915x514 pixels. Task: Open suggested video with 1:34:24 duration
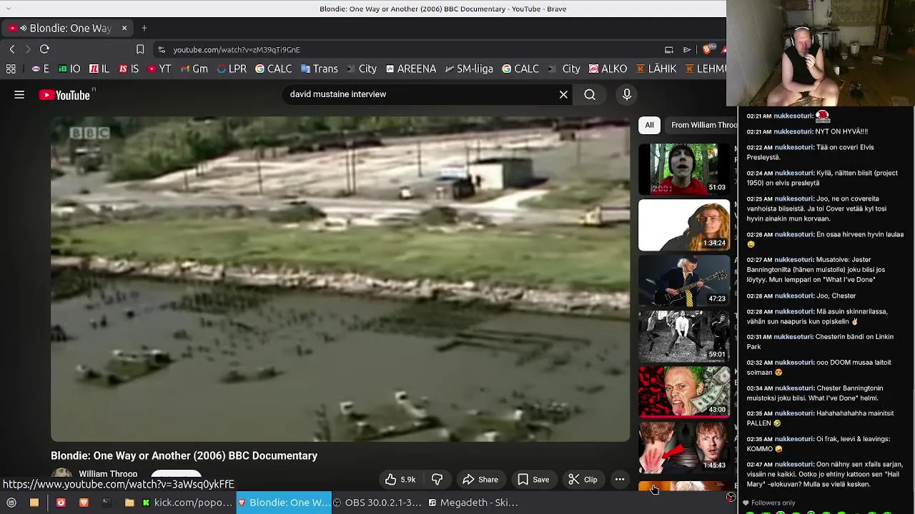(x=684, y=225)
